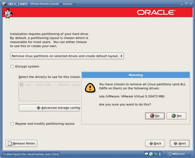Click No in the Warning dialog
195x158 pixels.
(155, 116)
